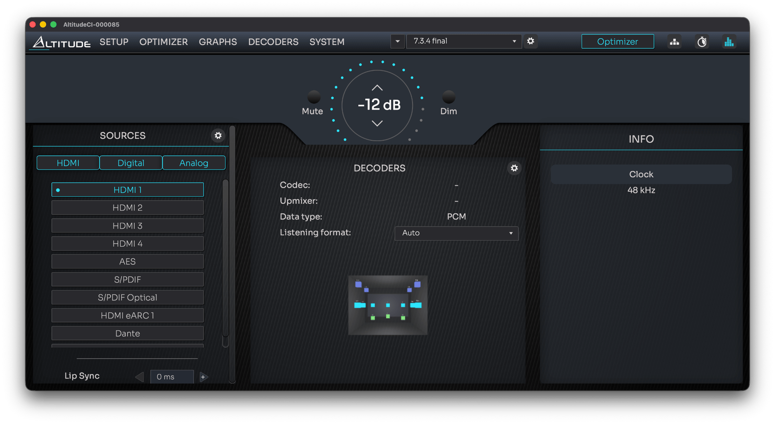Toggle the Optimizer button on
The height and width of the screenshot is (424, 775).
tap(617, 42)
